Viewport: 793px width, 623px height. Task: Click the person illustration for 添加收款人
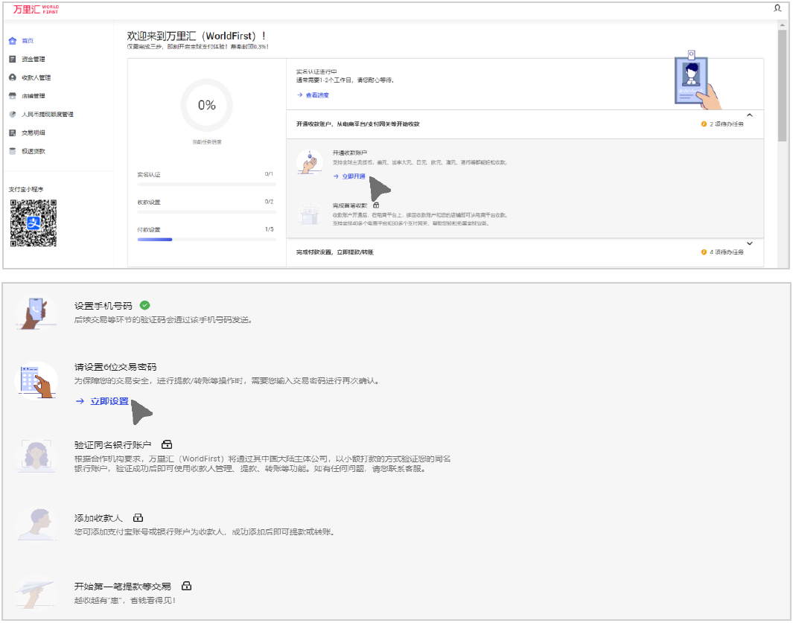coord(36,525)
